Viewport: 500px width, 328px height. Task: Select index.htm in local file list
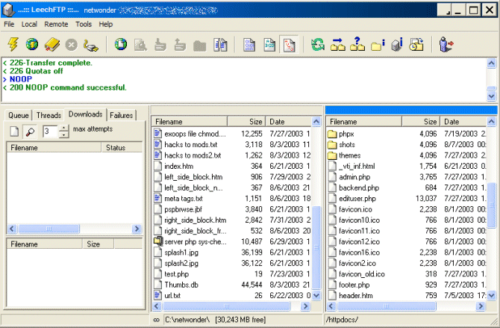[178, 166]
